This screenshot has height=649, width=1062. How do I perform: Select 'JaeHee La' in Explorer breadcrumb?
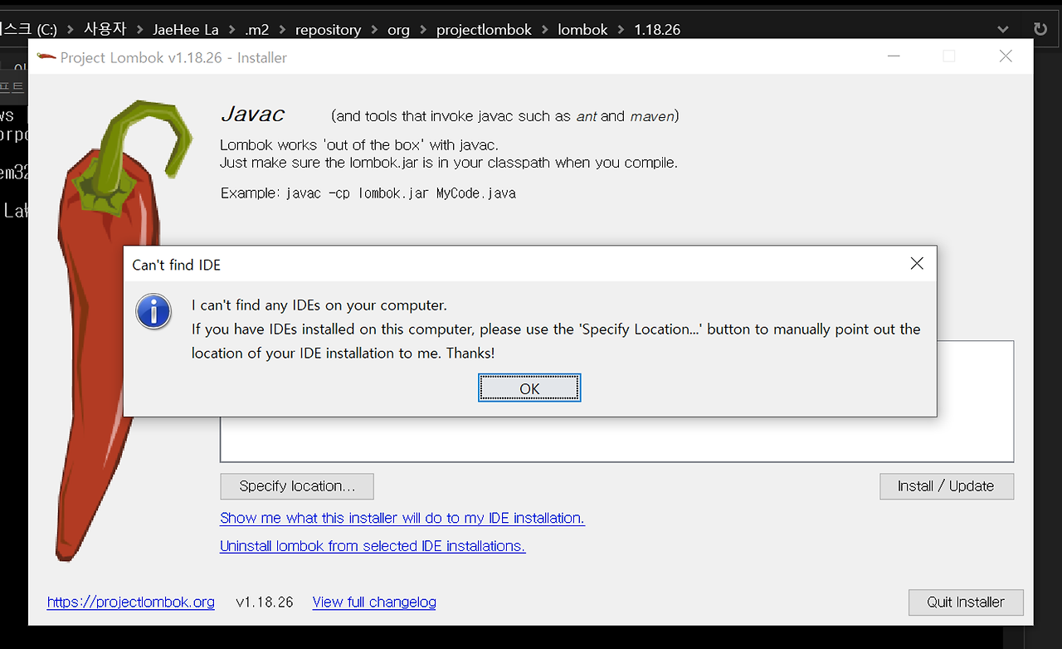[x=186, y=29]
